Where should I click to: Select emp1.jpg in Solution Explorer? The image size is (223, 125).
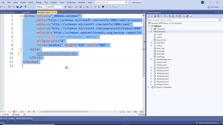click(x=160, y=48)
